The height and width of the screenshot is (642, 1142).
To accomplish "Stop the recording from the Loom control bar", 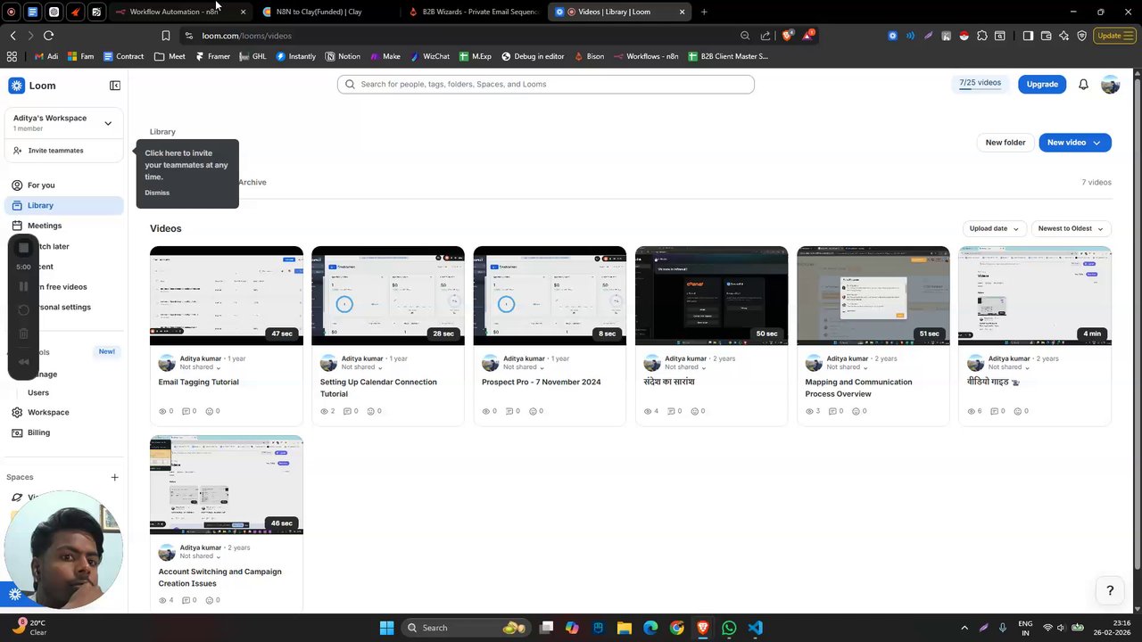I will 24,248.
